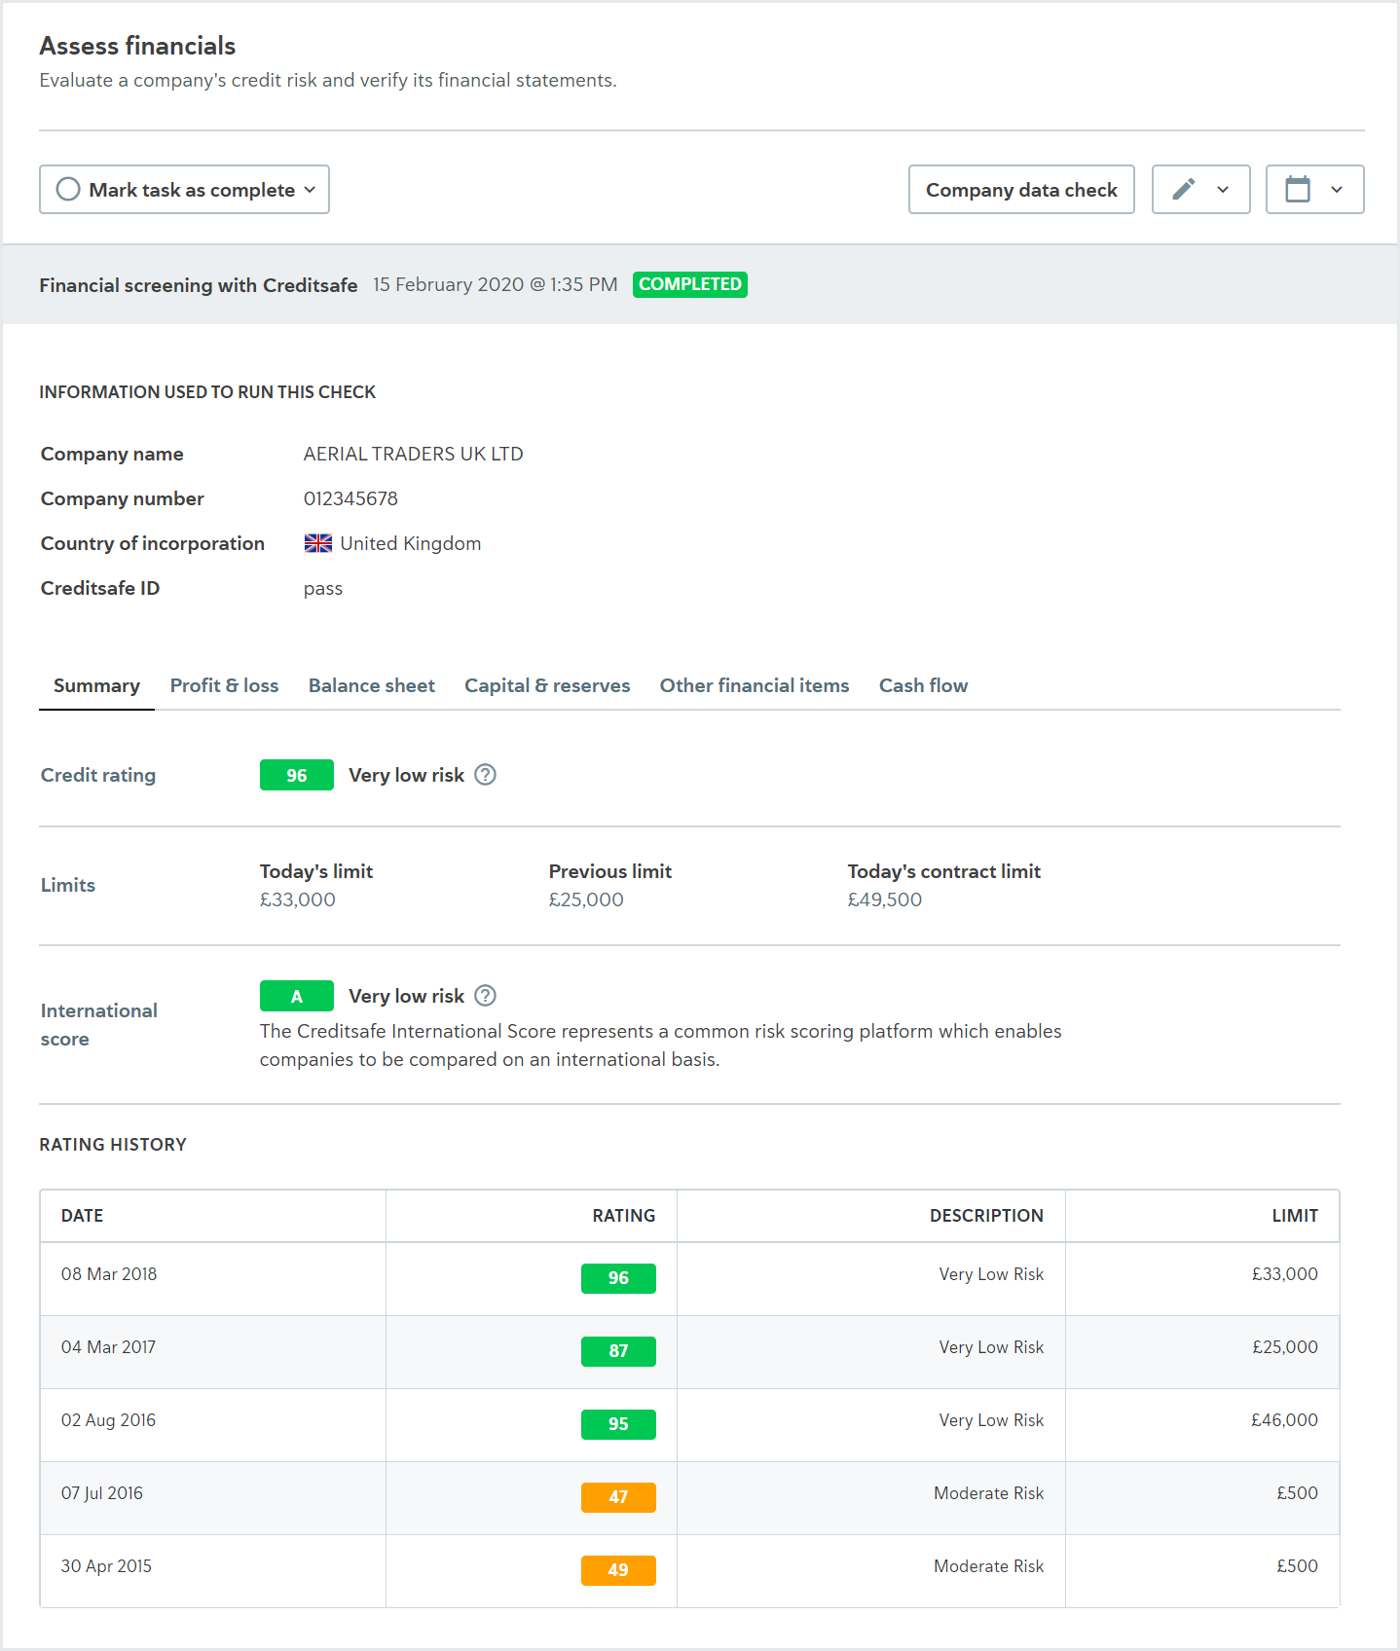Click the orange 47 rating badge
The height and width of the screenshot is (1651, 1400).
click(x=618, y=1497)
